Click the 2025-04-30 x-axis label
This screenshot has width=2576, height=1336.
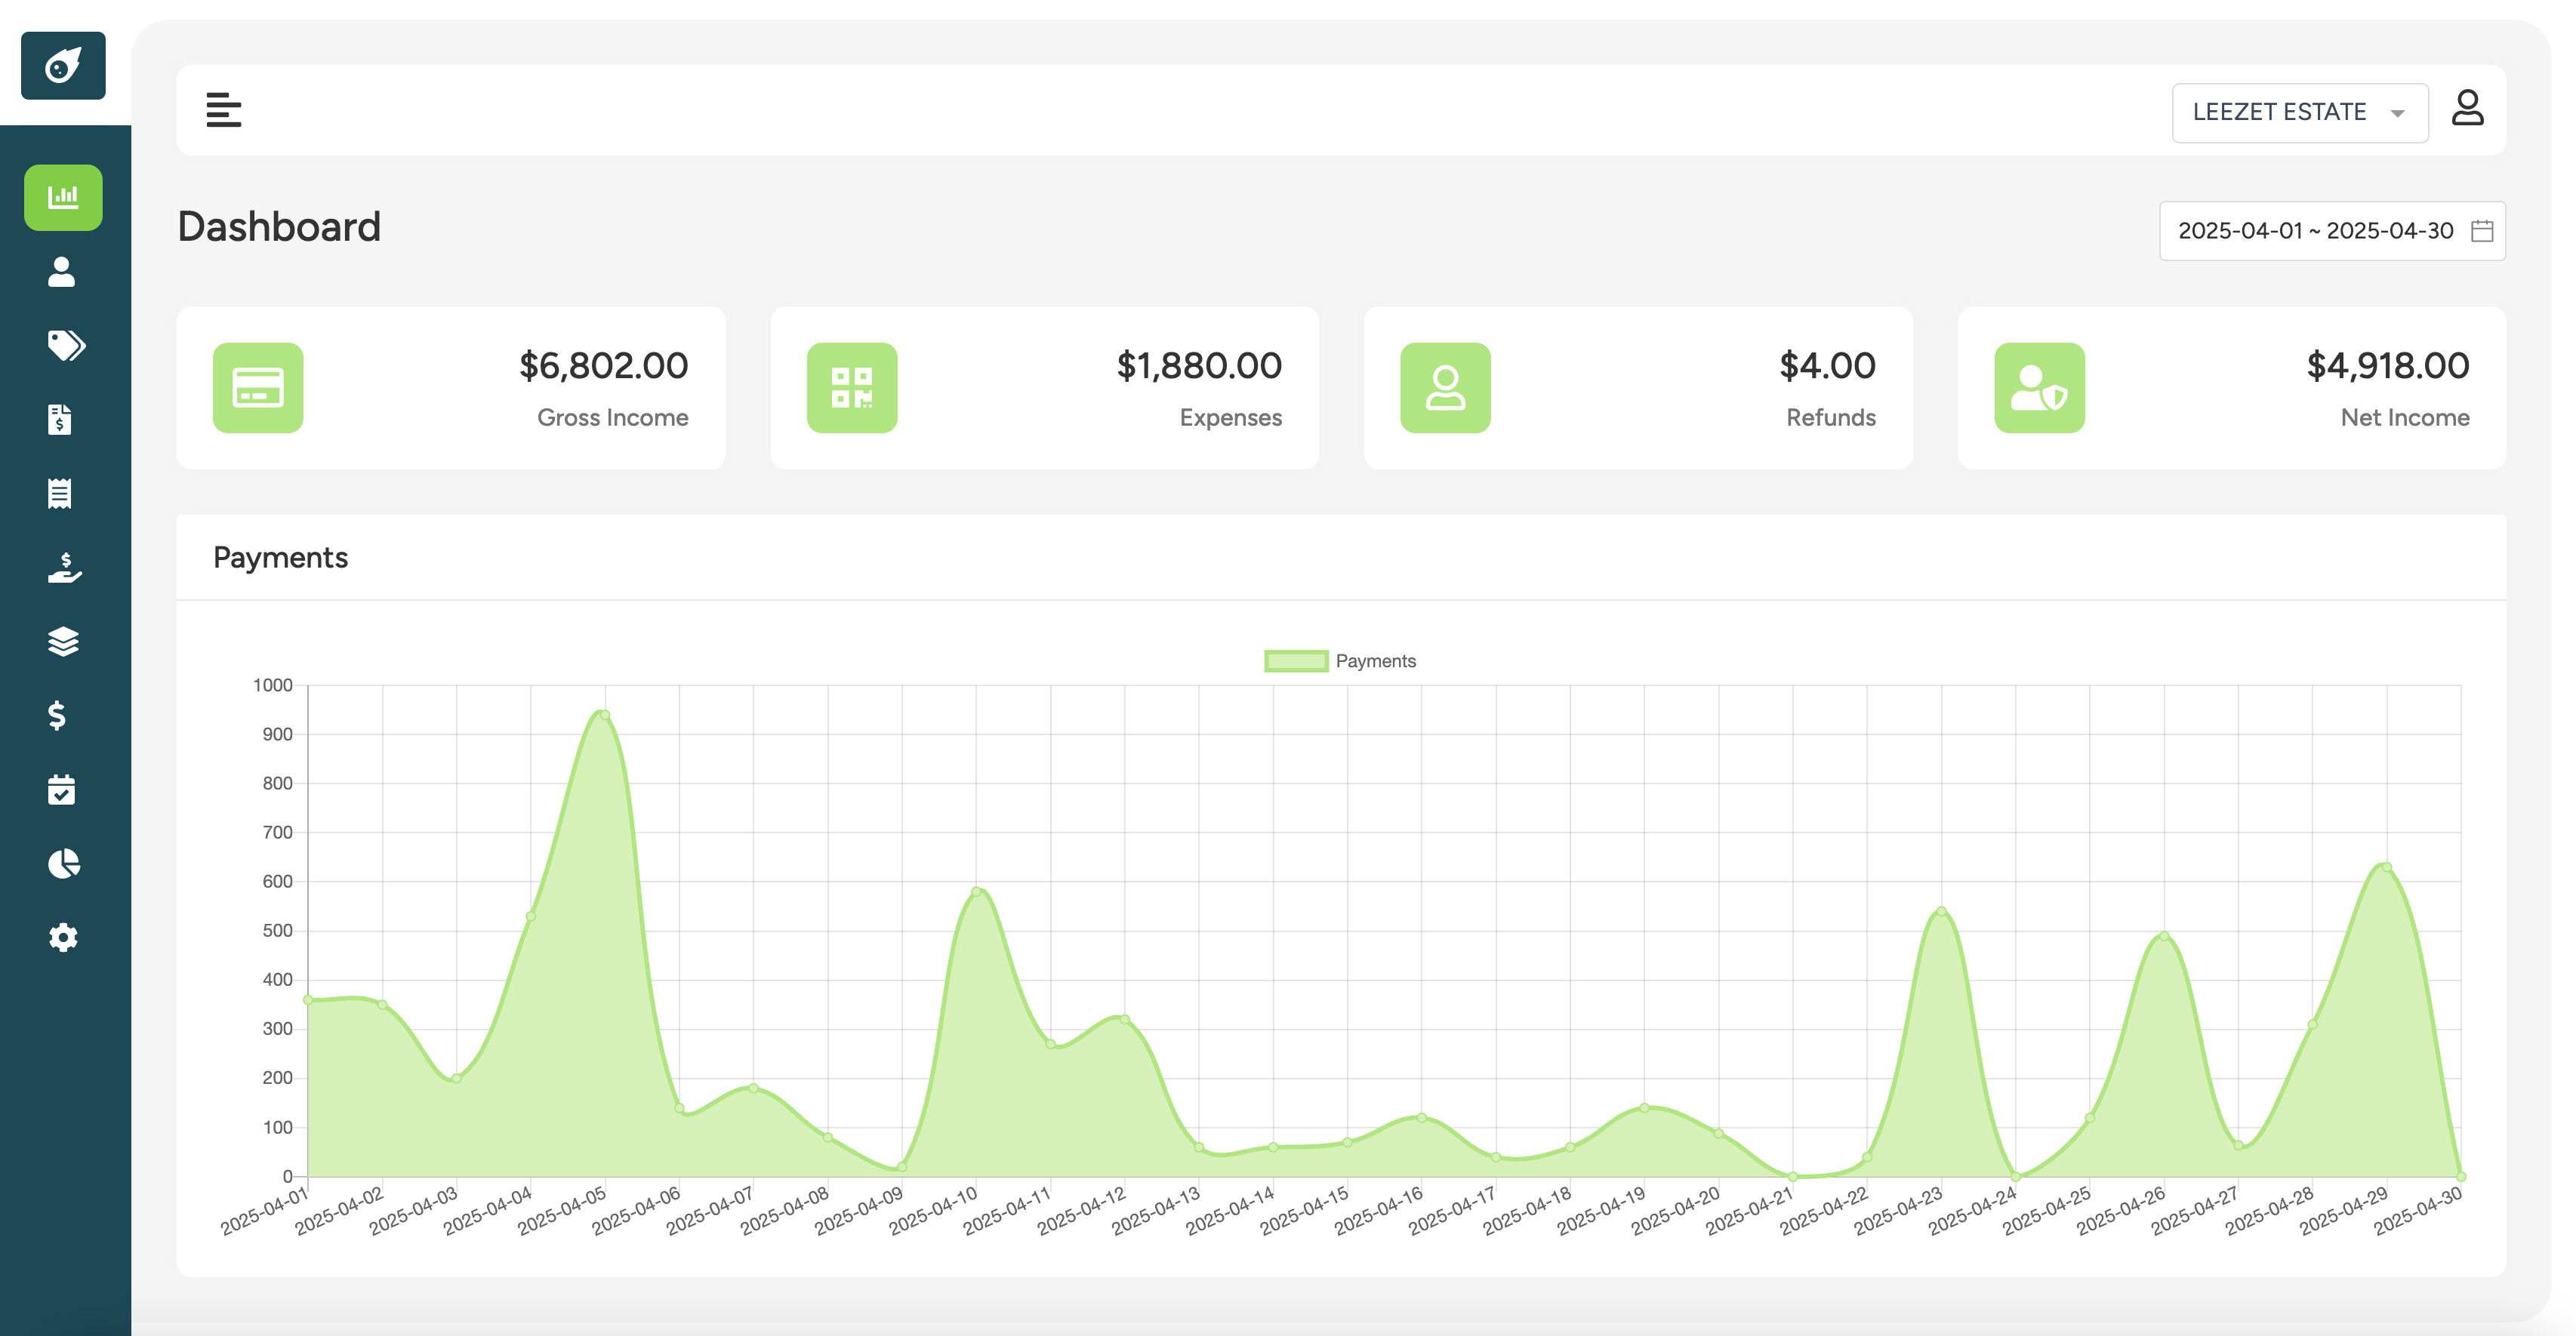(x=2418, y=1210)
